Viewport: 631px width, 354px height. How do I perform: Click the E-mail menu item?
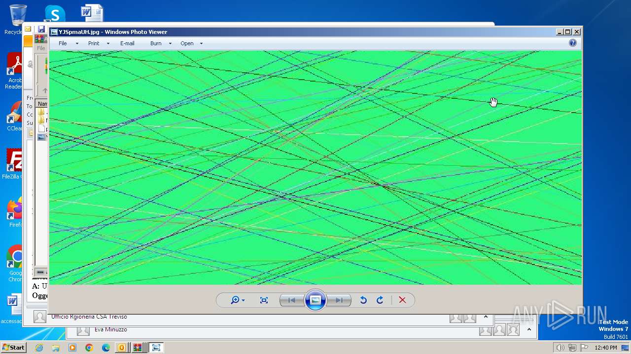point(127,43)
